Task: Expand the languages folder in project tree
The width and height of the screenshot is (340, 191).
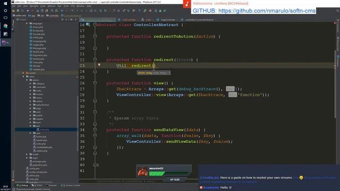Action: coord(27,23)
